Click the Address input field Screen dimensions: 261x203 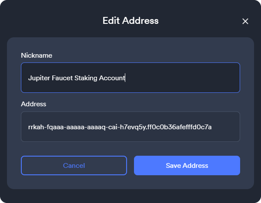click(130, 127)
